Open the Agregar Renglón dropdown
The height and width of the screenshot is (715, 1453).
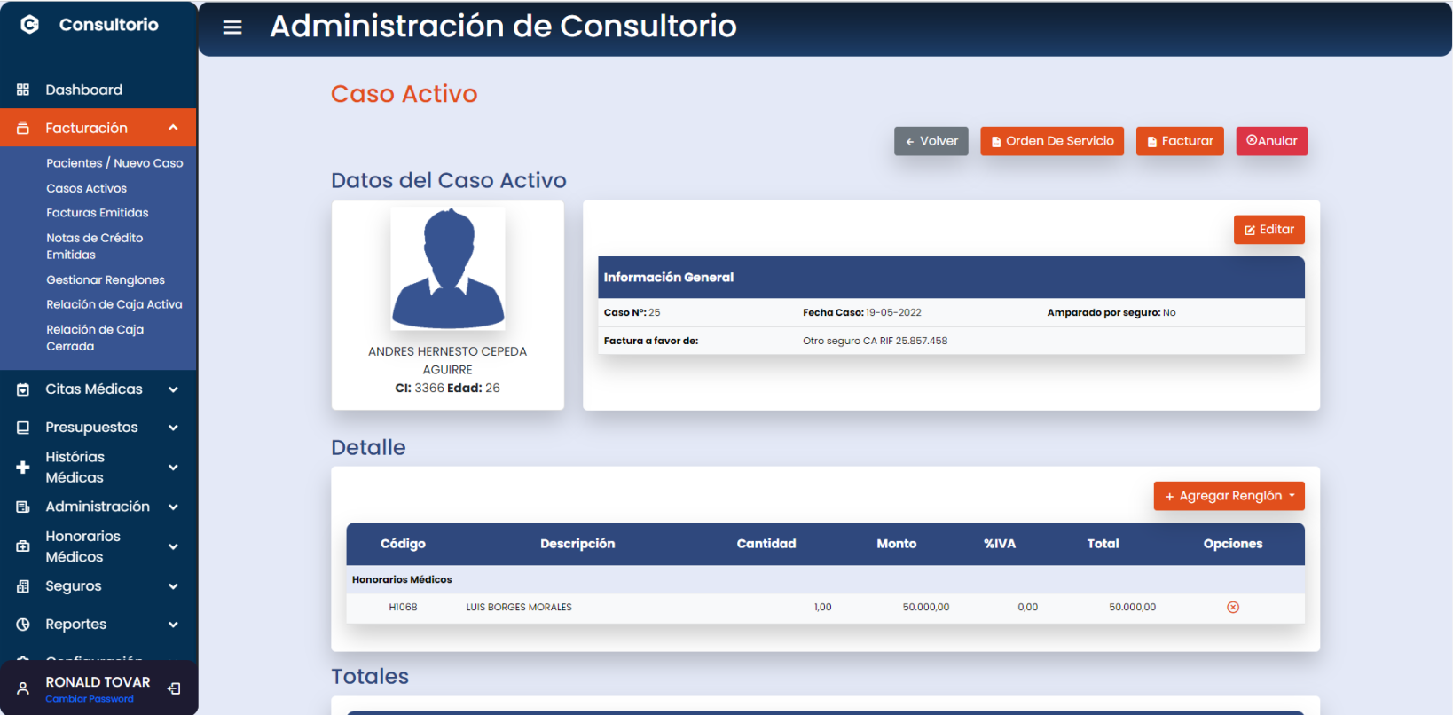[x=1229, y=496]
